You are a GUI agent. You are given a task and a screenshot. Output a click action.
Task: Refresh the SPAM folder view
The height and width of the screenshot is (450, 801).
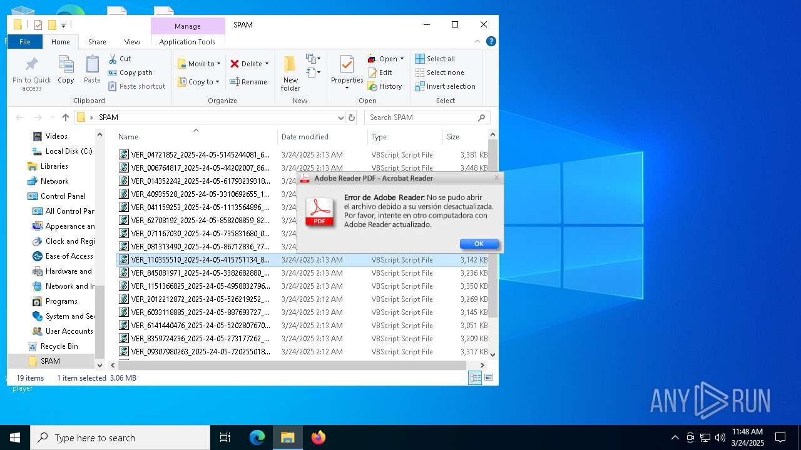(352, 117)
